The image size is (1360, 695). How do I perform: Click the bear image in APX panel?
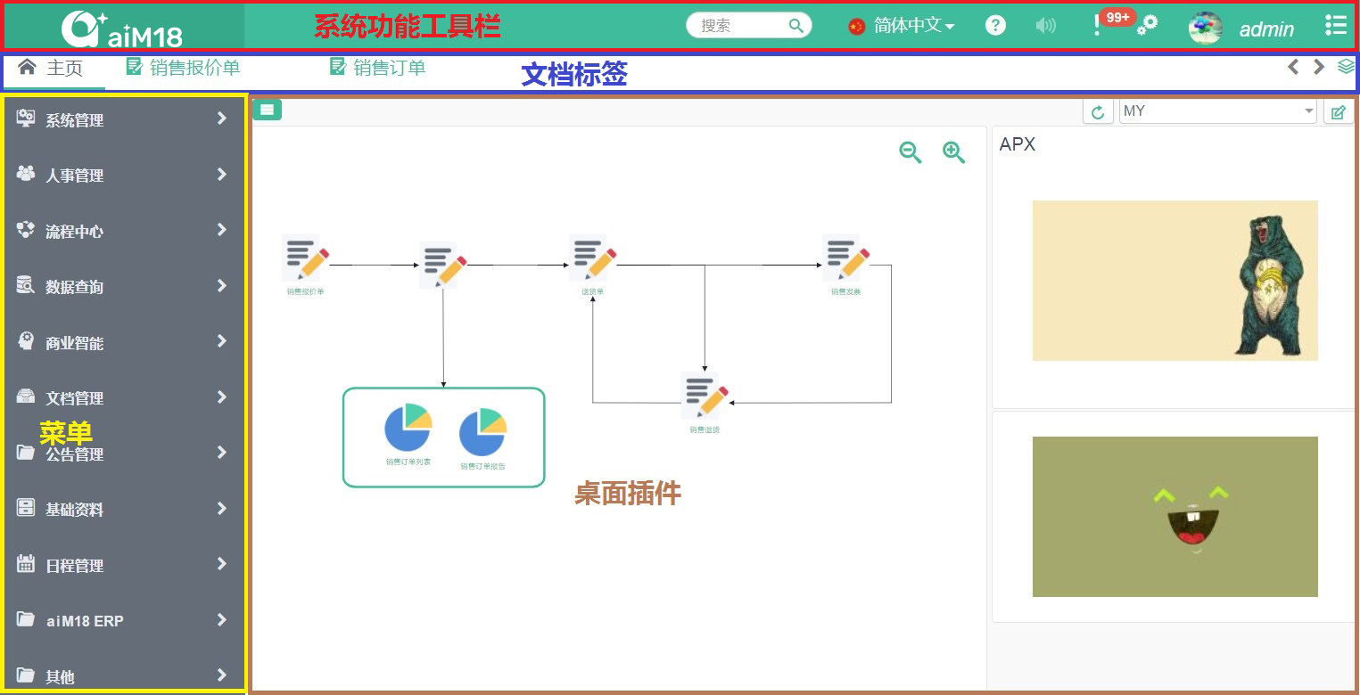(x=1175, y=281)
